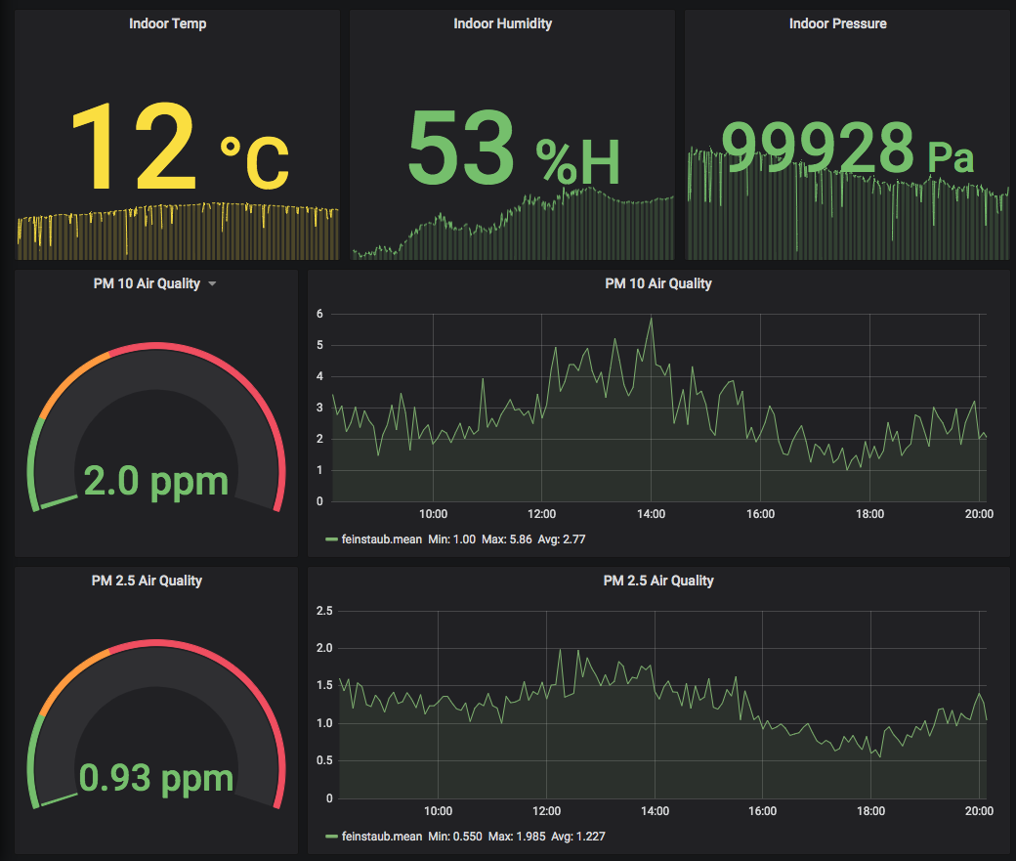Click the Indoor Temp panel title

(168, 24)
